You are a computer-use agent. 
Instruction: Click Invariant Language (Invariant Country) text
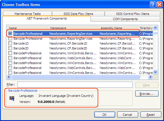pyautogui.click(x=66, y=96)
